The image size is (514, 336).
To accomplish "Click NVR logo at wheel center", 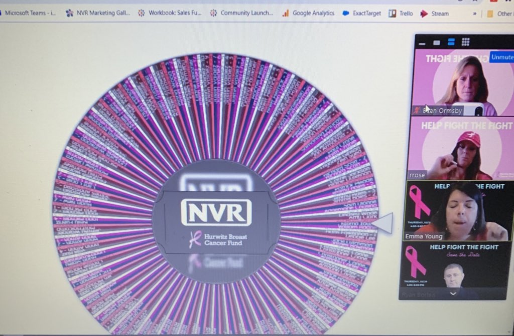I will point(216,212).
